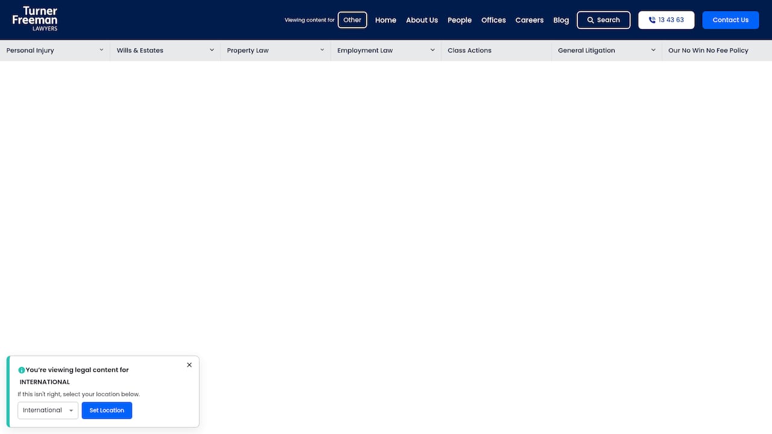
Task: Click 'You're viewing legal content for' heading
Action: point(77,370)
